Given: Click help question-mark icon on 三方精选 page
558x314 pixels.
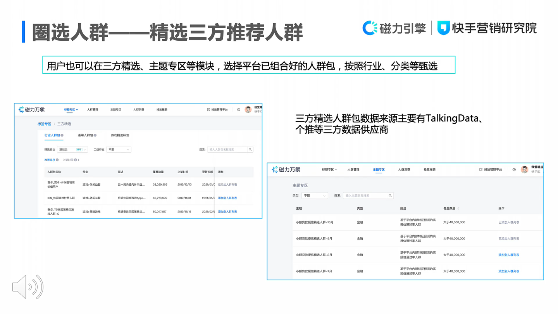Looking at the screenshot, I should (x=238, y=110).
